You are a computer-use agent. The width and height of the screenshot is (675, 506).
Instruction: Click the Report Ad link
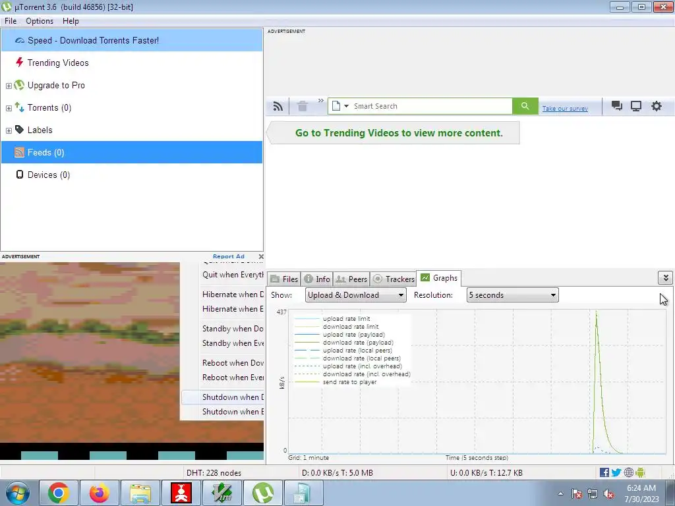[x=229, y=256]
